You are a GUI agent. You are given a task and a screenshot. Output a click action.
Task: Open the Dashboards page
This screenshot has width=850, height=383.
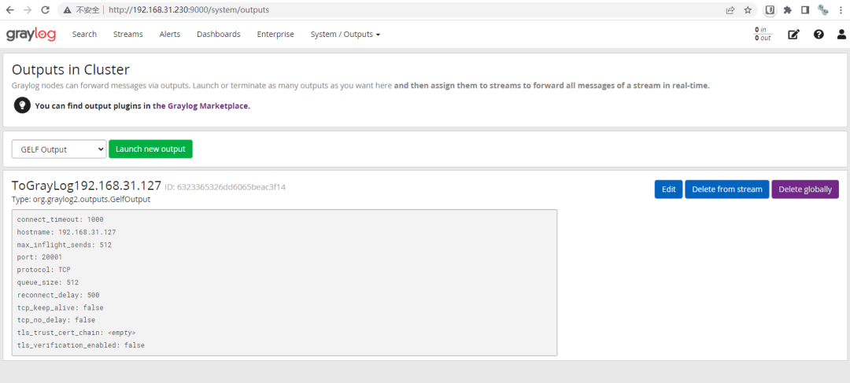[219, 34]
